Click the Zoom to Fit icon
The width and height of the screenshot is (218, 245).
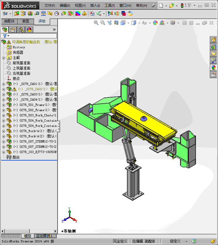click(x=96, y=23)
